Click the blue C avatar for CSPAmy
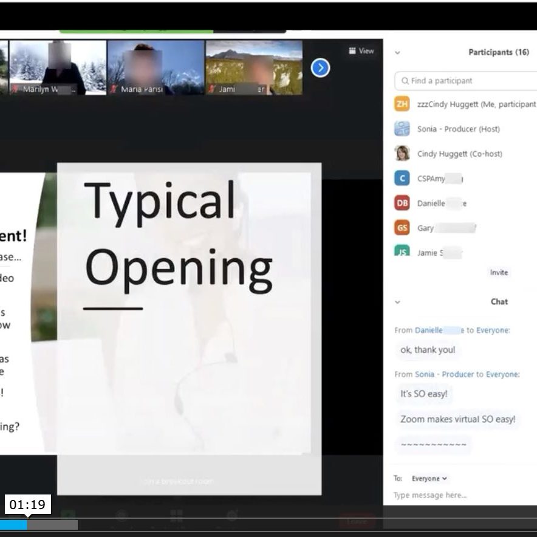The width and height of the screenshot is (537, 537). point(402,179)
